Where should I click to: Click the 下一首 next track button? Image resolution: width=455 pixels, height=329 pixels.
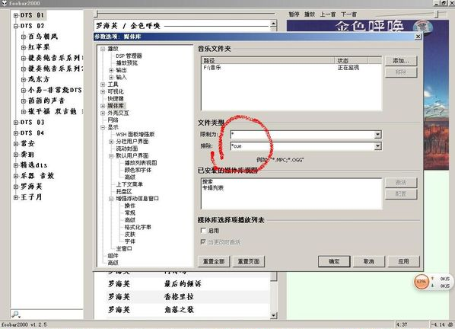(348, 14)
